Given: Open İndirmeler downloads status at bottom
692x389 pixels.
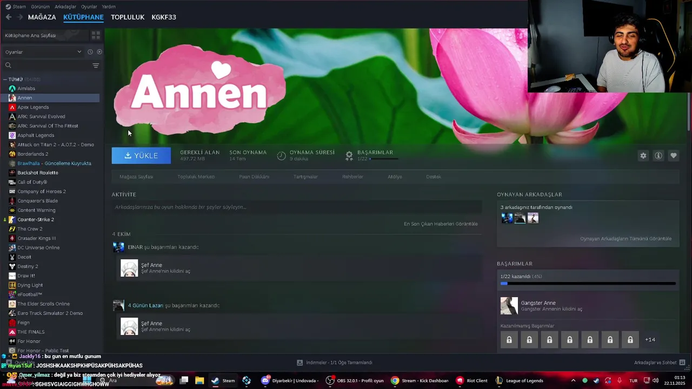Looking at the screenshot, I should [335, 363].
